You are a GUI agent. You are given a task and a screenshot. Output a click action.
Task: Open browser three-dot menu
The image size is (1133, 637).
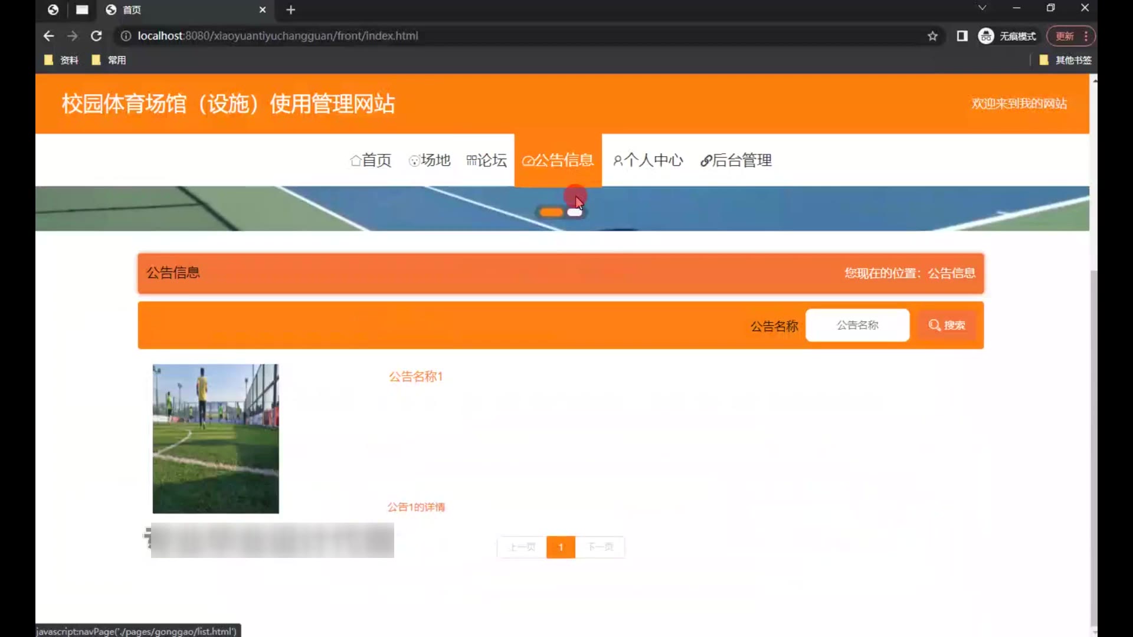point(1086,36)
